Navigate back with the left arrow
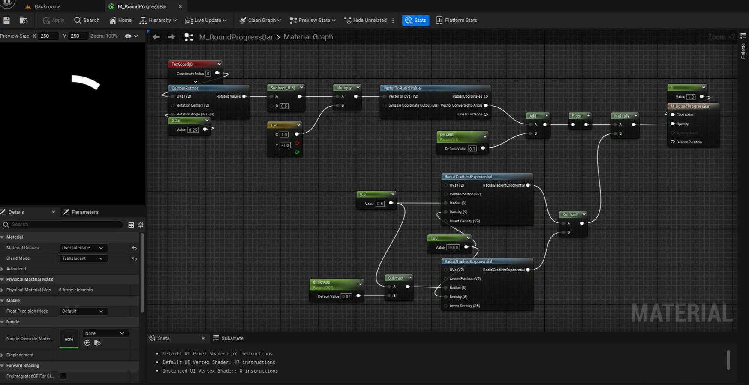Image resolution: width=749 pixels, height=385 pixels. (156, 37)
